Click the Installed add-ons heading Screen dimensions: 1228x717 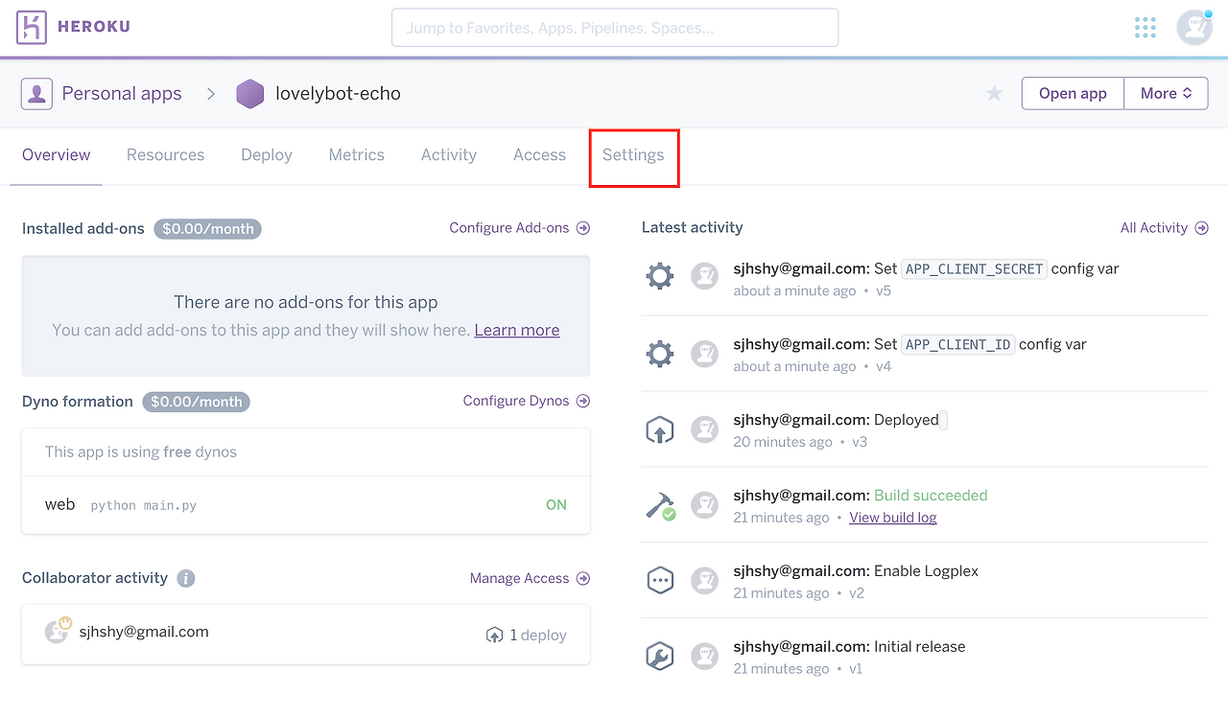[x=83, y=229]
